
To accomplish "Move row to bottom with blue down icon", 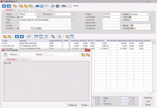I will click(22, 37).
